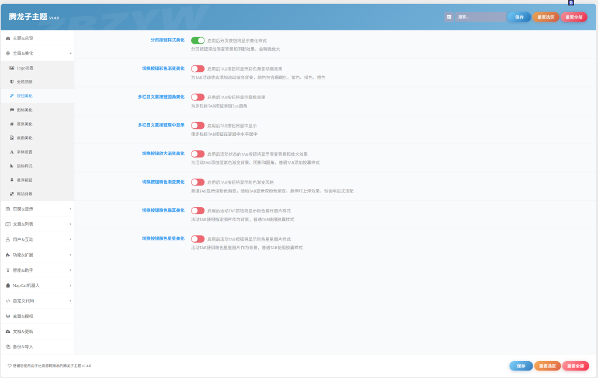Expand the 用户&互动 section arrow

tap(71, 239)
